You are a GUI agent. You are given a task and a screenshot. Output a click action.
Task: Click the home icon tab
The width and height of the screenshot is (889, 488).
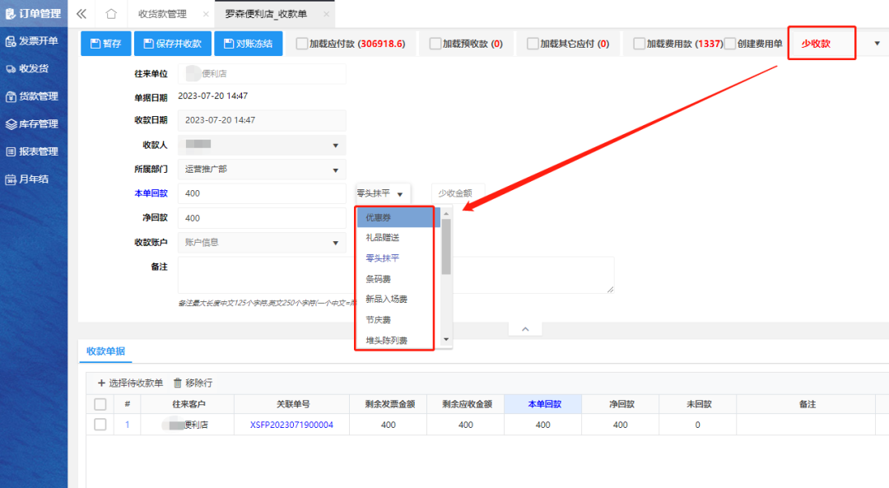(111, 14)
